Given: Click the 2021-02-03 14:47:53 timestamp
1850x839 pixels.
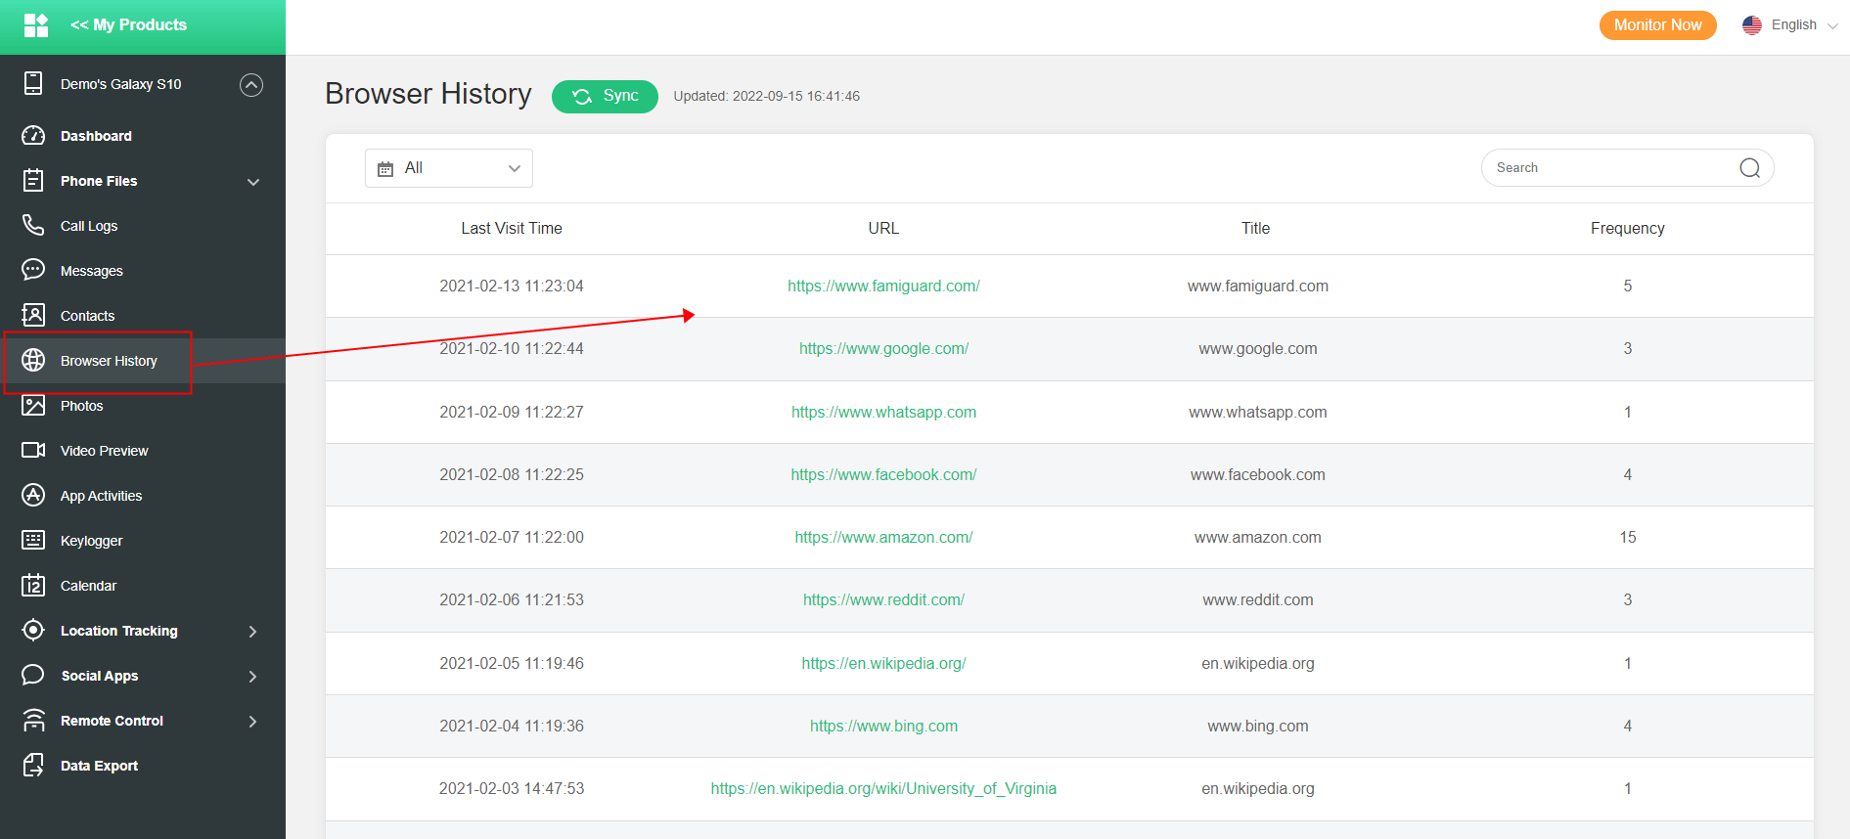Looking at the screenshot, I should (x=512, y=788).
